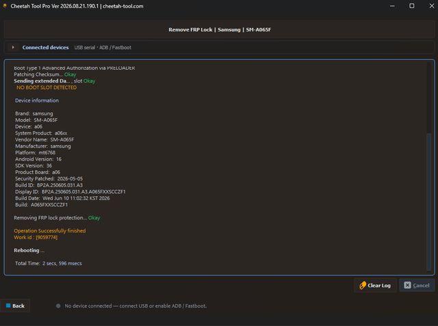Click the 'Platform: mt6768' line
Image resolution: width=438 pixels, height=326 pixels.
pyautogui.click(x=35, y=152)
